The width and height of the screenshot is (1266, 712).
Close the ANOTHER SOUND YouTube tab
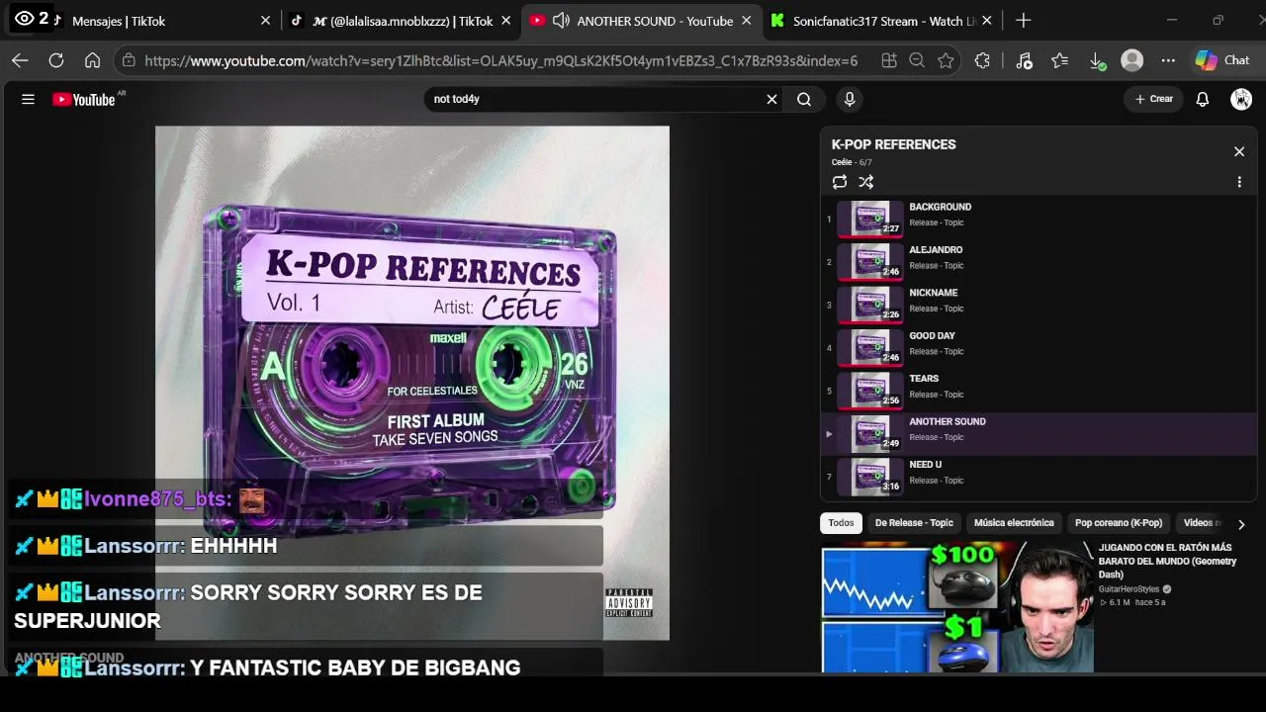coord(746,20)
